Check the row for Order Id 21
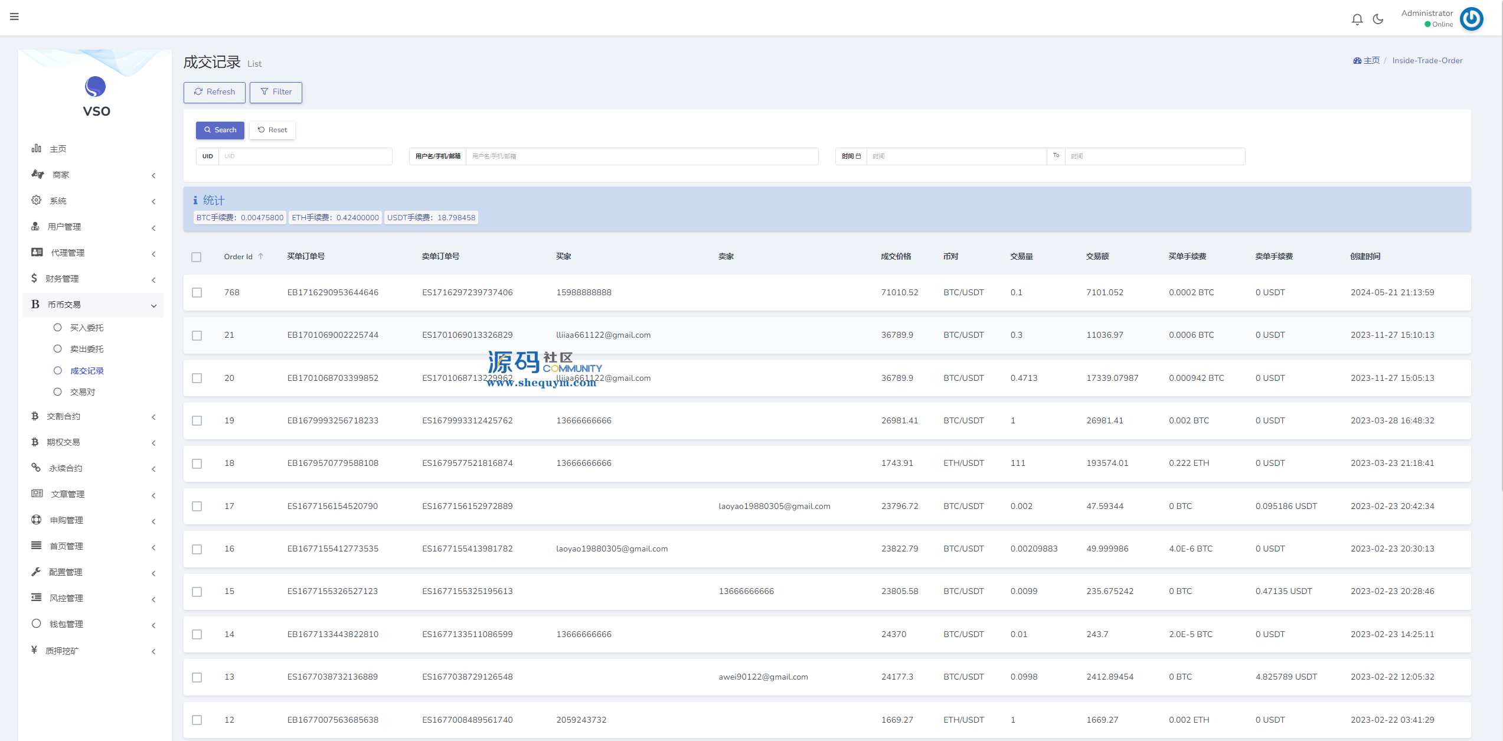The height and width of the screenshot is (741, 1503). click(x=197, y=335)
